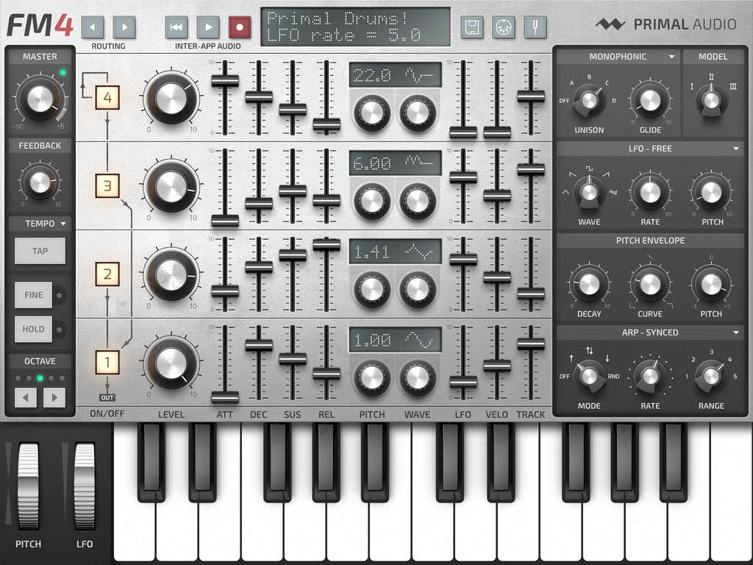Click operator 2 WAVE knob
Viewport: 753px width, 565px height.
point(418,290)
